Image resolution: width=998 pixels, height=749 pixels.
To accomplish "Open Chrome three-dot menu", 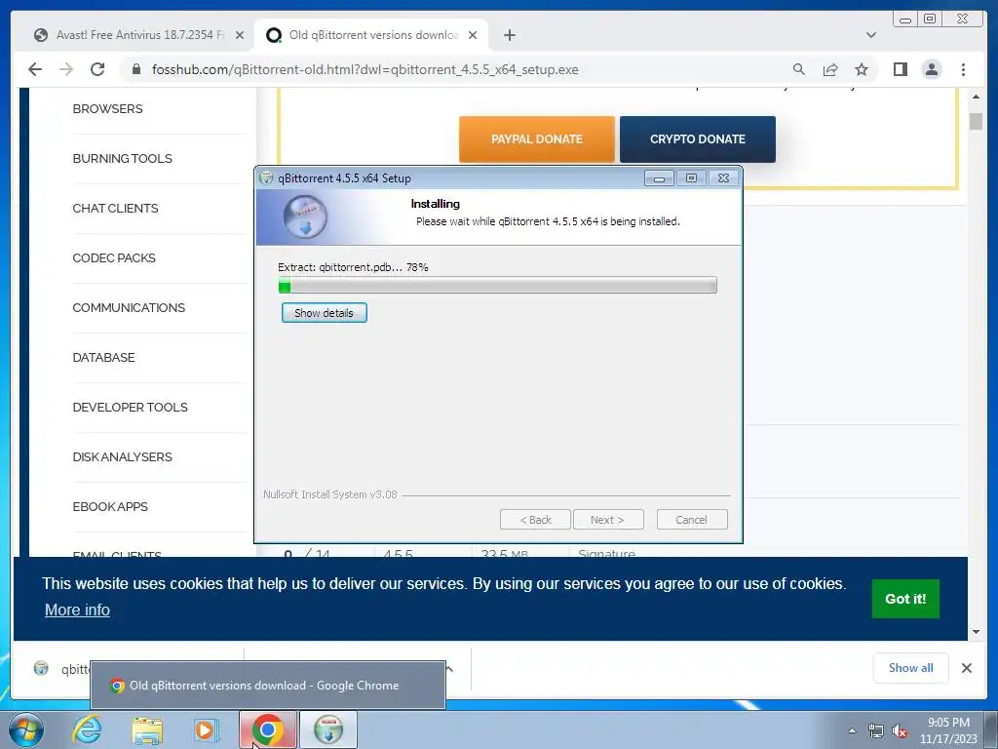I will [963, 69].
